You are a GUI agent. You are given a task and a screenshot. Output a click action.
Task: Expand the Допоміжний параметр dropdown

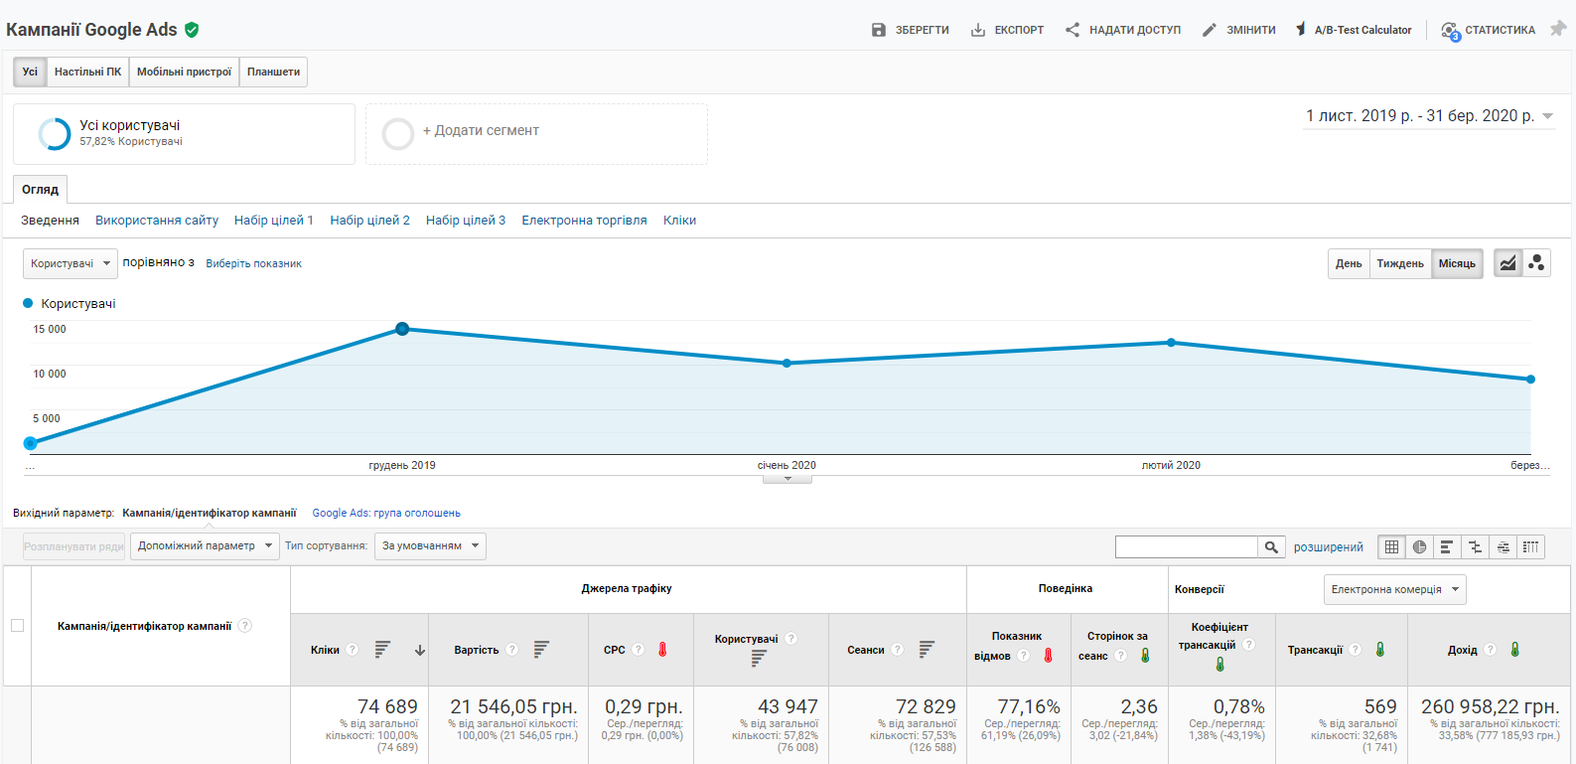206,545
